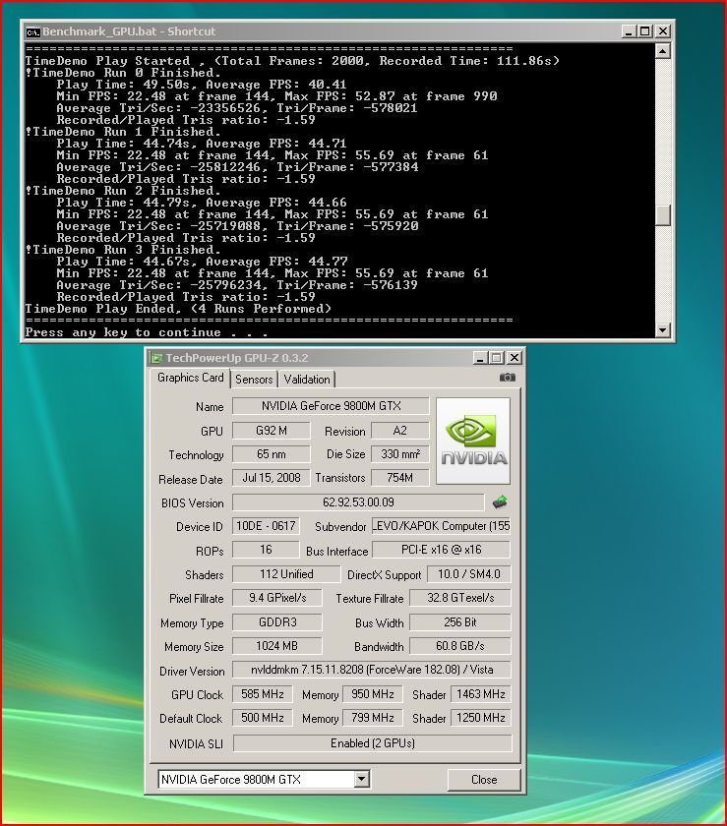Click the current Shader clock 1463 MHz
The height and width of the screenshot is (826, 727).
tap(481, 694)
